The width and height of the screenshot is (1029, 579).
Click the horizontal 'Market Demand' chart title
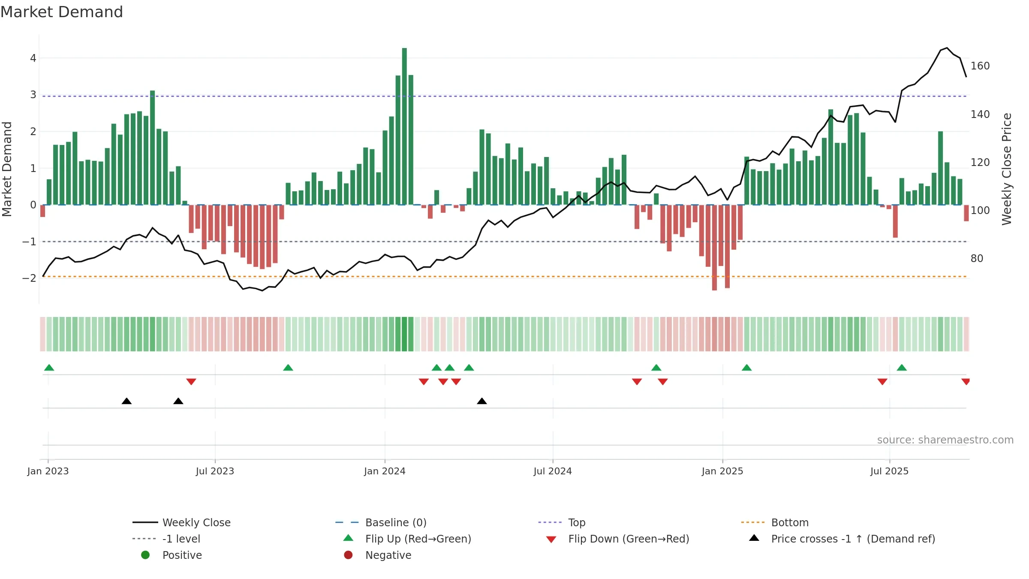click(62, 12)
